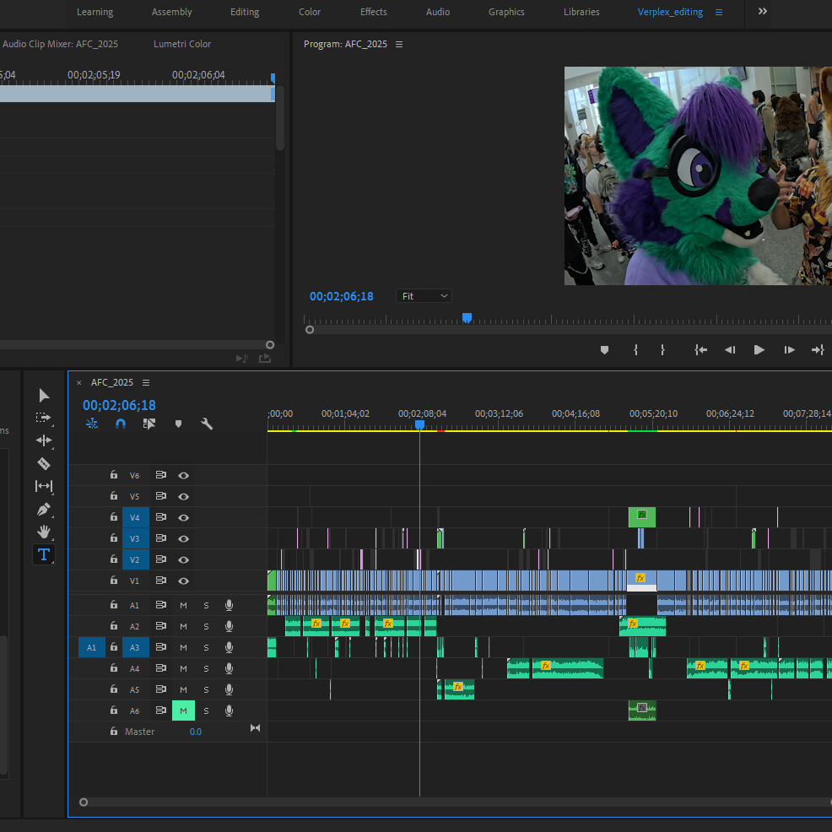Unmute audio track A6

(184, 711)
